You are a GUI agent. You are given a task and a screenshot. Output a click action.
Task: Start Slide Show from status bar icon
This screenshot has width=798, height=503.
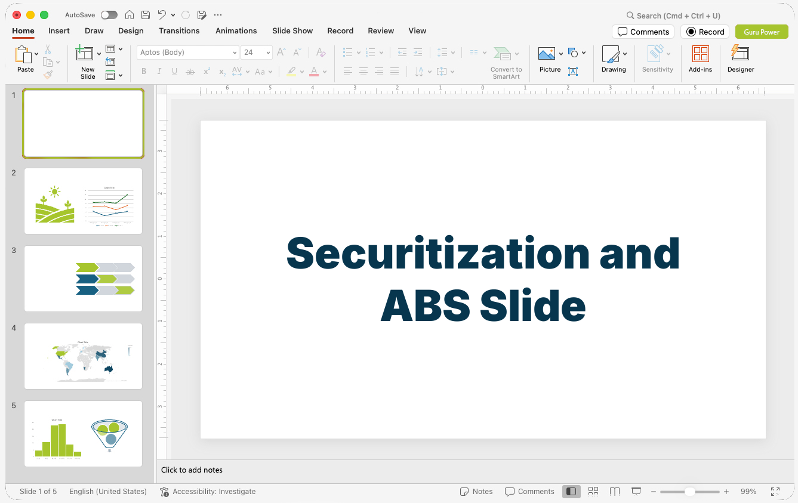click(636, 492)
